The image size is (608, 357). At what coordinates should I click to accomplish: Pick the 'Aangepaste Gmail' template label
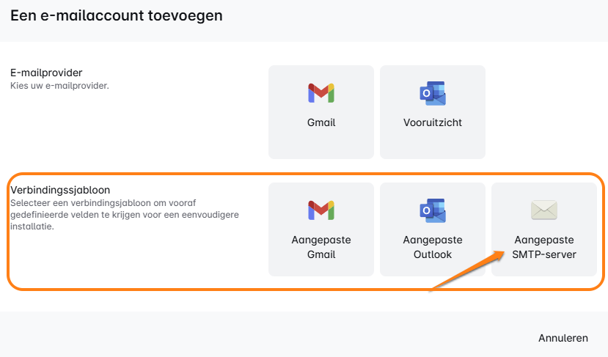(x=321, y=247)
